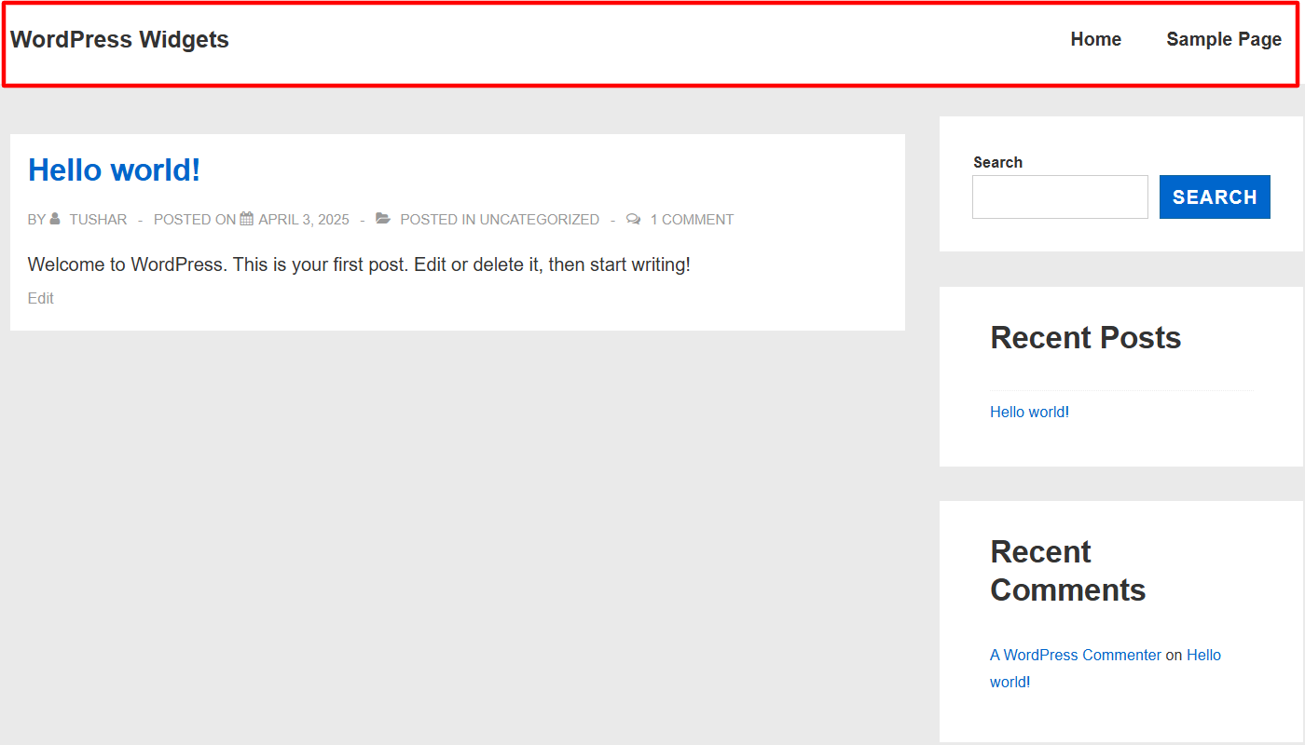The image size is (1305, 745).
Task: Open the WordPress Widgets site title
Action: (x=119, y=39)
